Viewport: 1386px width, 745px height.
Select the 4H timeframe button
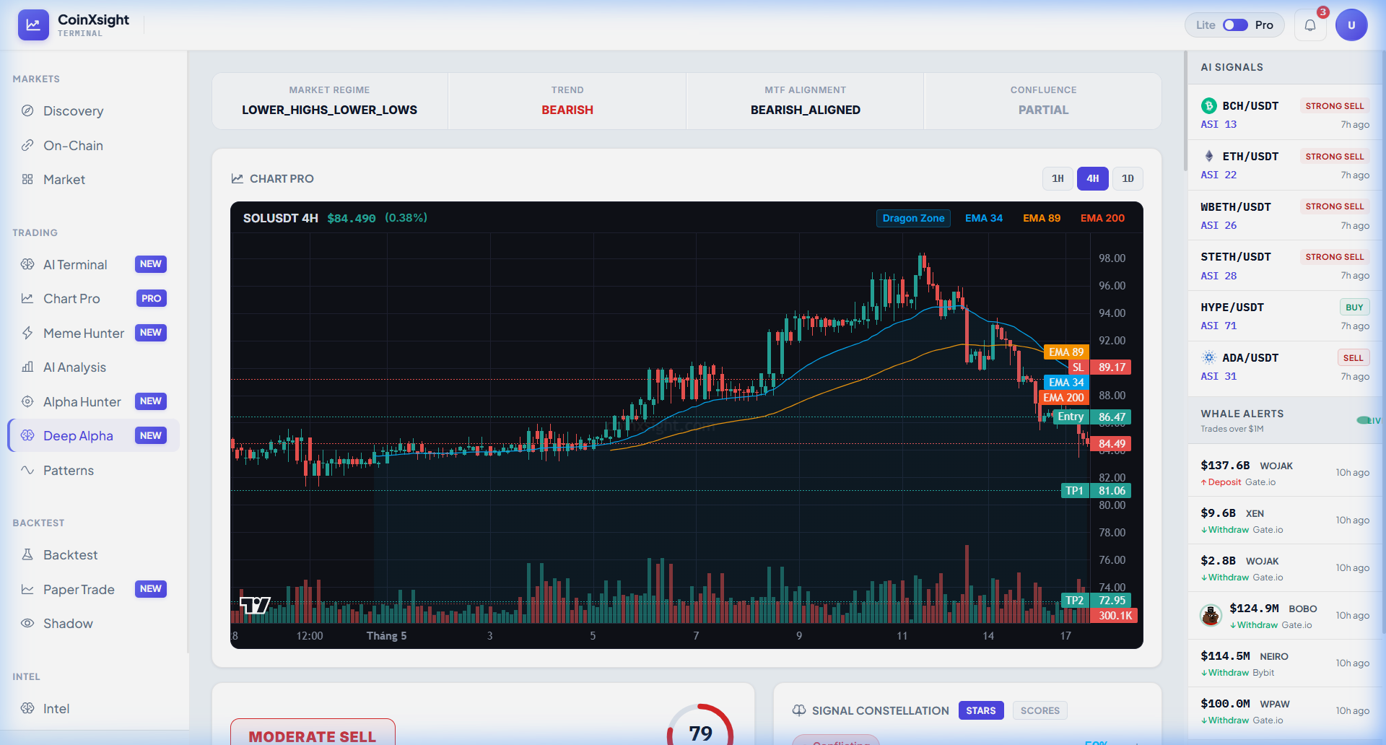1093,178
